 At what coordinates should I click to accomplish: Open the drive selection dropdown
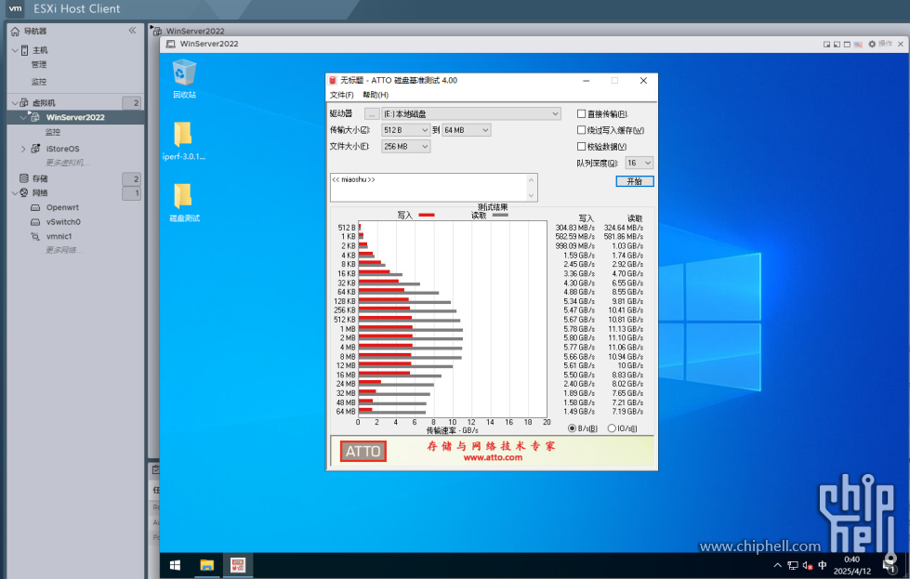coord(471,113)
